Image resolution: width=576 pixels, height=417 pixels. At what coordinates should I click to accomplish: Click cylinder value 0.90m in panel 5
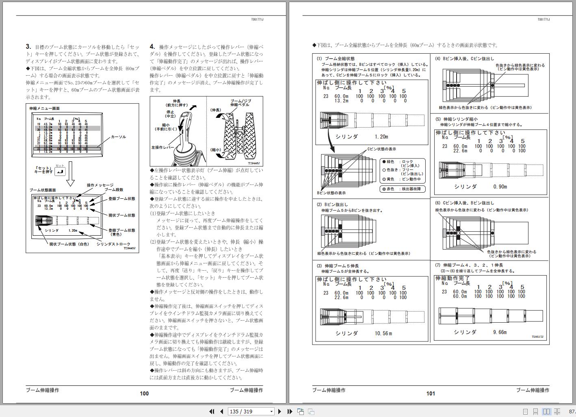coord(500,187)
